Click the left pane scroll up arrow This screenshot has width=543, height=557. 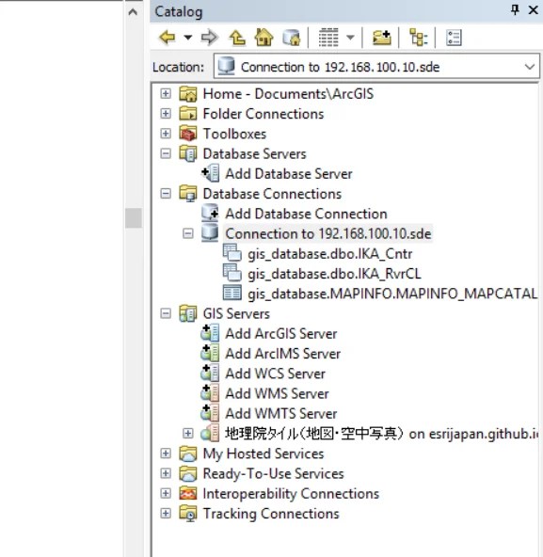point(134,12)
